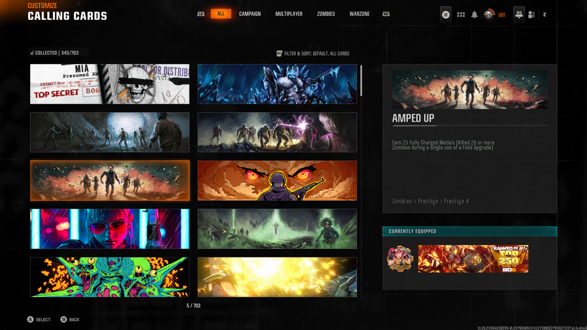
Task: Click the friends count '2'
Action: pos(545,15)
